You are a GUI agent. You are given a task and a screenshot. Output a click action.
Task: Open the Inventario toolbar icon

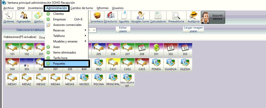(x=97, y=17)
